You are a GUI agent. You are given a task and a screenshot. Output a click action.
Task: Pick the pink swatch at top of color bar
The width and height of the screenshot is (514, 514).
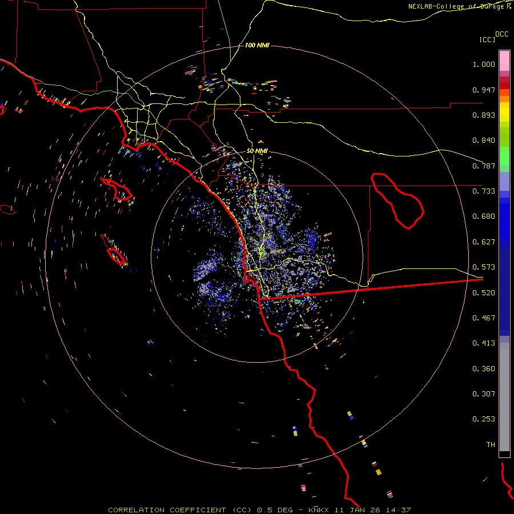point(504,61)
